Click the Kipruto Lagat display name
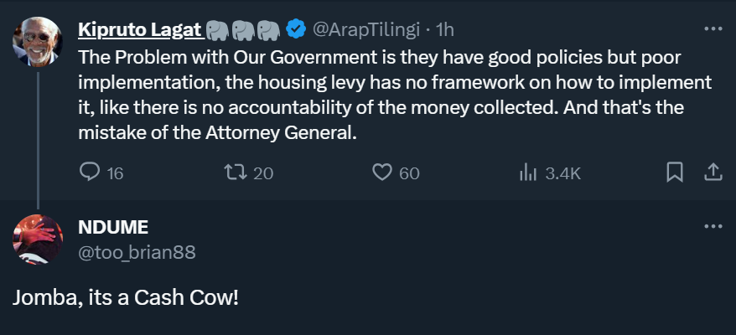The width and height of the screenshot is (736, 335). click(140, 30)
